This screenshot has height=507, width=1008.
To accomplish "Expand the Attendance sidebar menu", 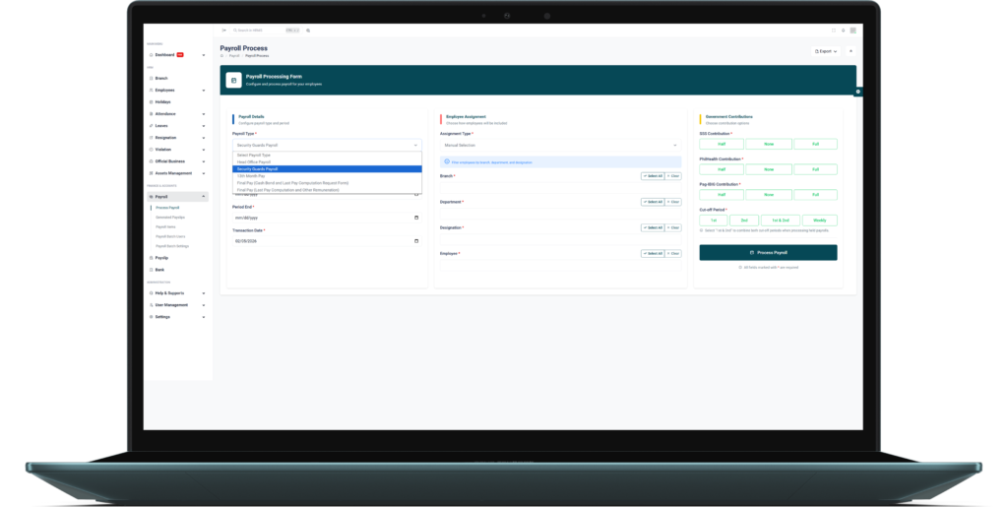I will click(x=177, y=114).
